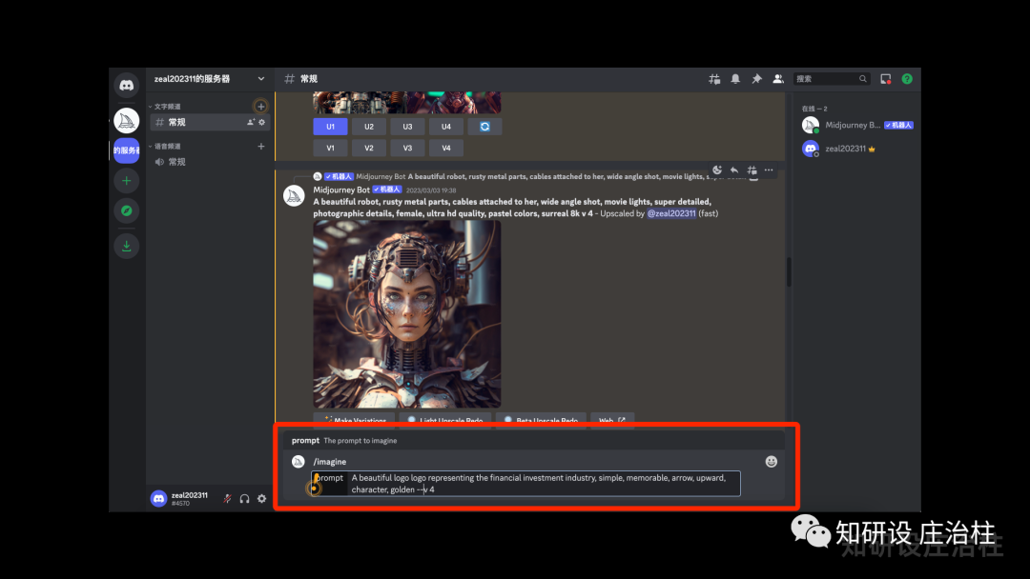Click the U2 upscale button
Viewport: 1030px width, 579px height.
point(369,127)
